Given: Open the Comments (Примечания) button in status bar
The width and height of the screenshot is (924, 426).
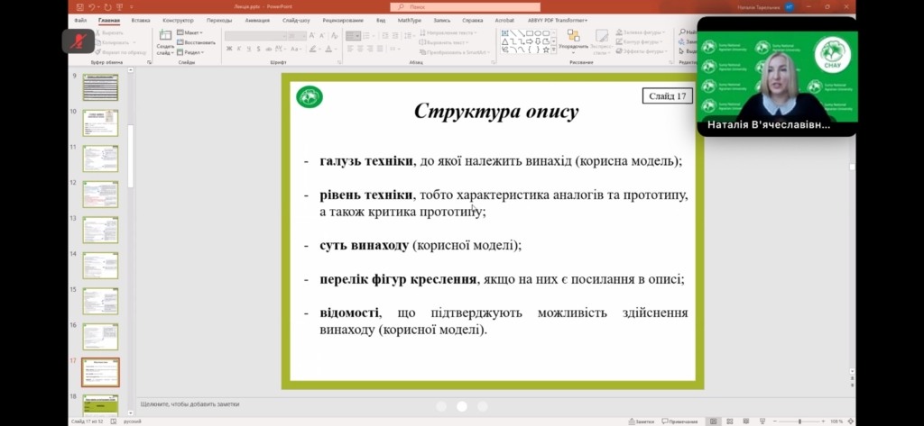Looking at the screenshot, I should coord(679,421).
